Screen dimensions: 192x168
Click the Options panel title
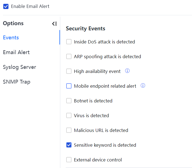point(13,23)
